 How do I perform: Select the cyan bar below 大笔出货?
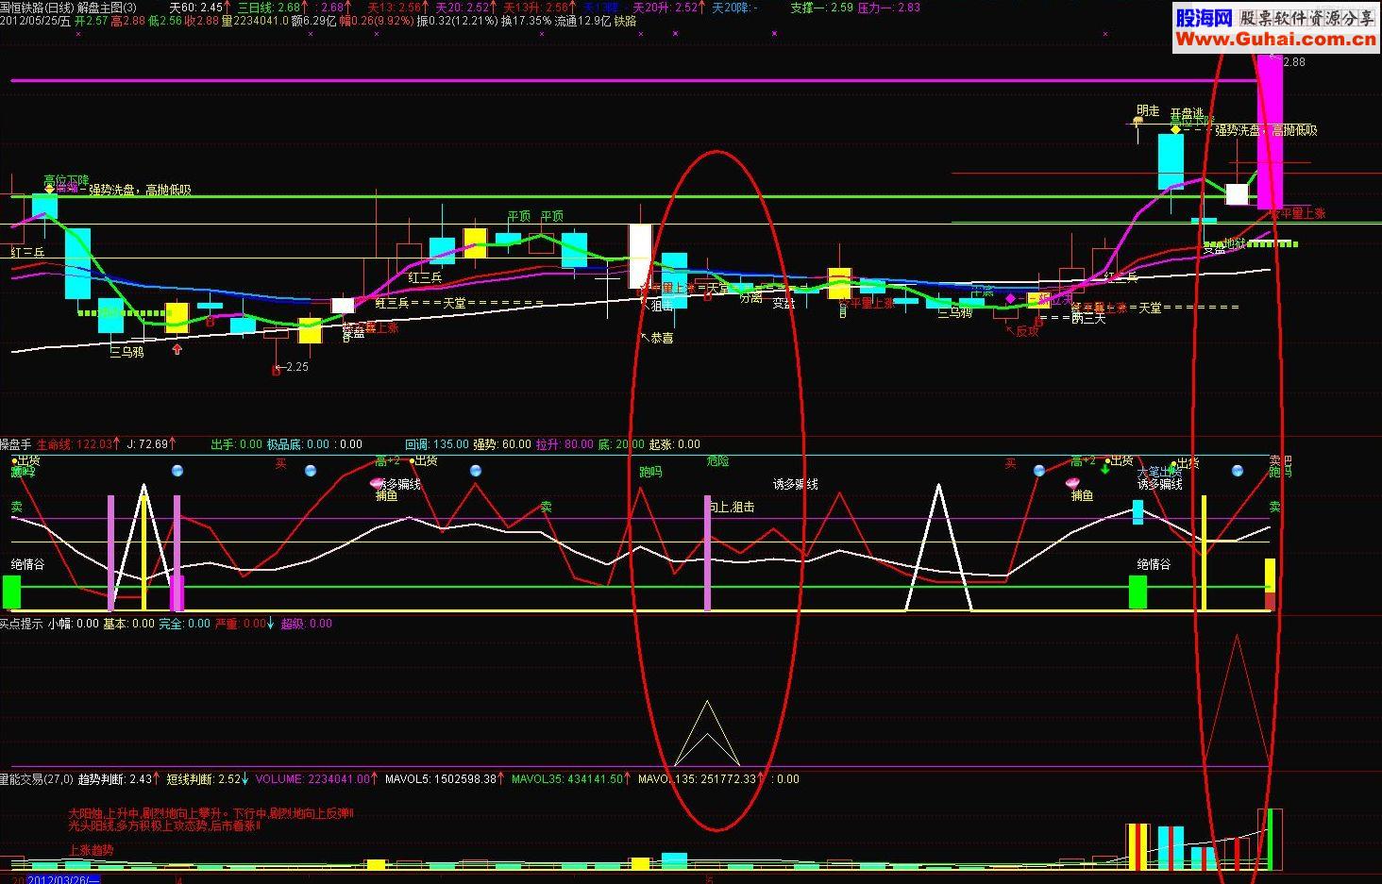1138,512
